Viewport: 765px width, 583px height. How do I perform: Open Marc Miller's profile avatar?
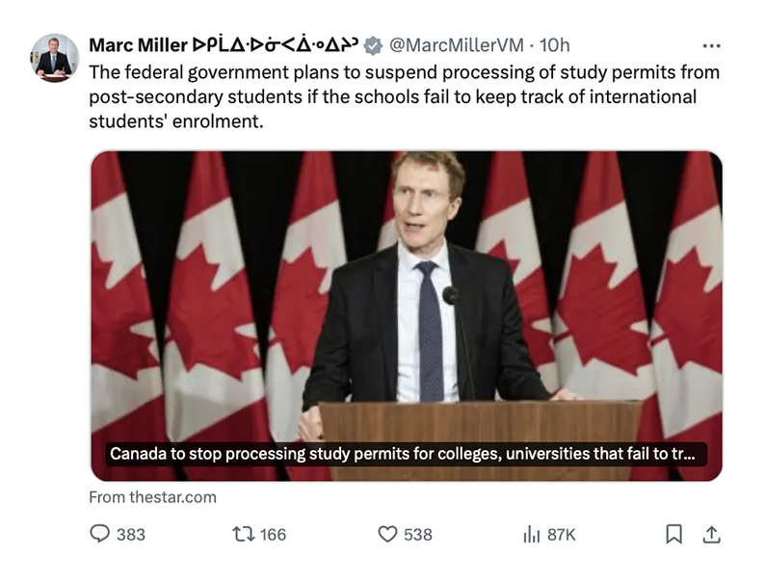[54, 58]
